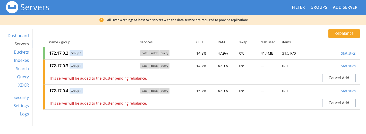The image size is (366, 134).
Task: Cancel Add for server 172.17.0.4
Action: click(339, 103)
